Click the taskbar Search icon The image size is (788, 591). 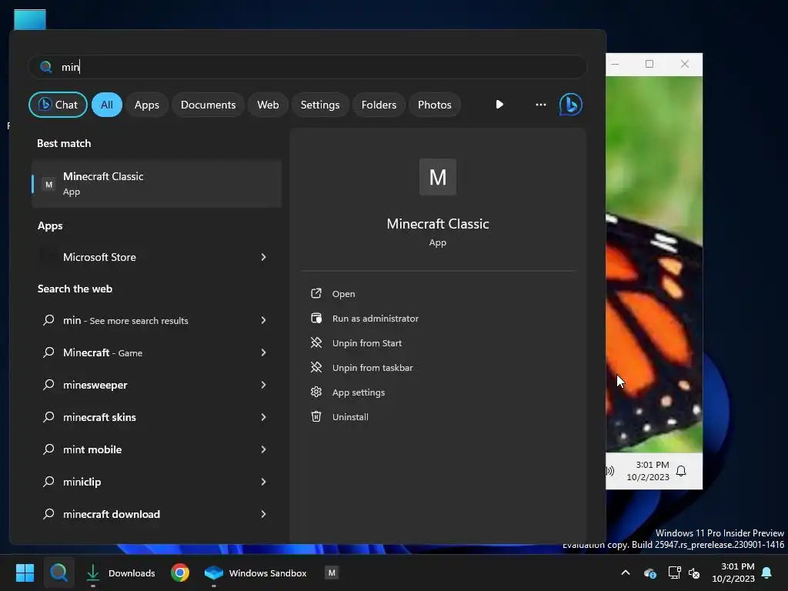click(58, 573)
